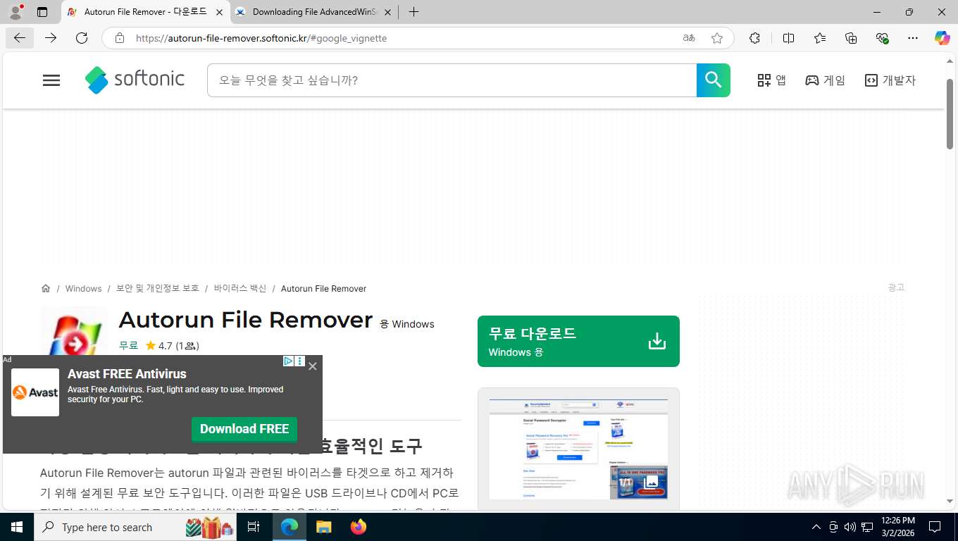Click the Windows breadcrumb link
Screen dimensions: 958x541
click(x=83, y=288)
